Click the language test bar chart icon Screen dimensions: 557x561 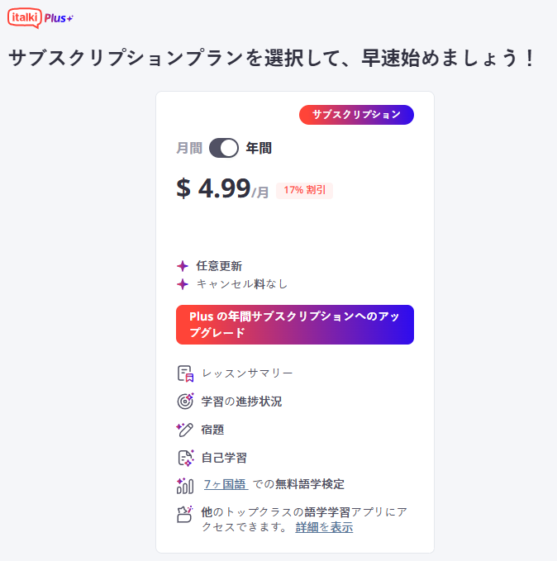pyautogui.click(x=185, y=486)
